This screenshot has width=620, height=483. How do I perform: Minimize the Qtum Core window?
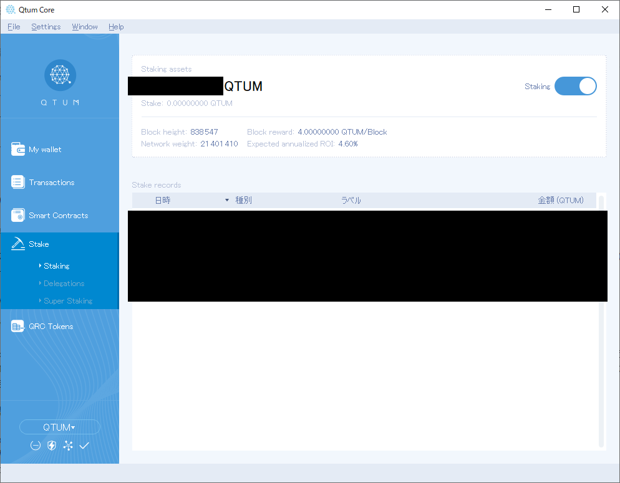point(548,9)
